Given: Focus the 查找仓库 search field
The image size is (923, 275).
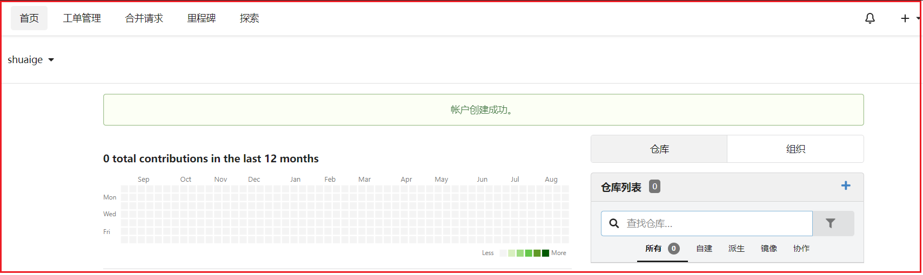Looking at the screenshot, I should 707,223.
